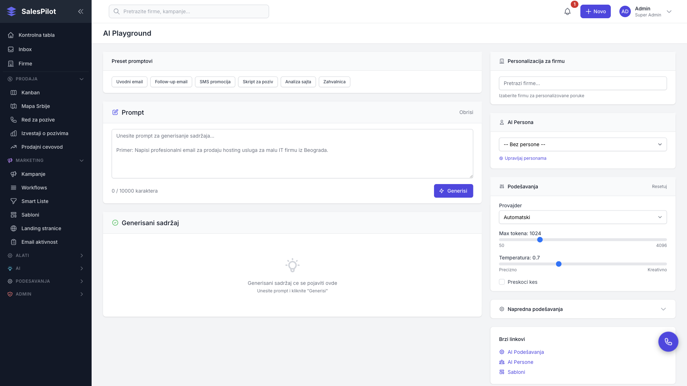Click the notification bell icon
This screenshot has width=687, height=386.
567,11
